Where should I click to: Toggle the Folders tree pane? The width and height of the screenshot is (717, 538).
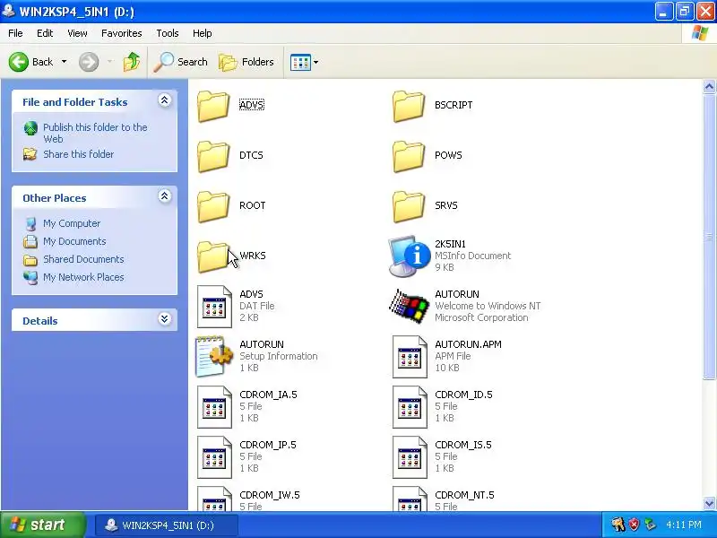246,62
